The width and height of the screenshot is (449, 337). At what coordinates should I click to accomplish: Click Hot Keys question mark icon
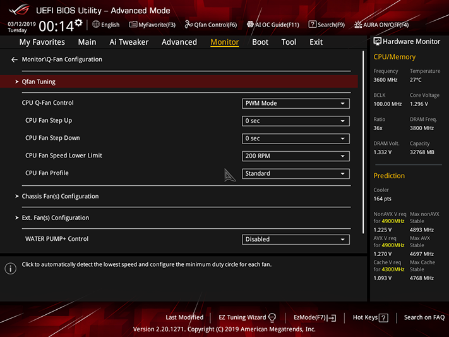383,318
